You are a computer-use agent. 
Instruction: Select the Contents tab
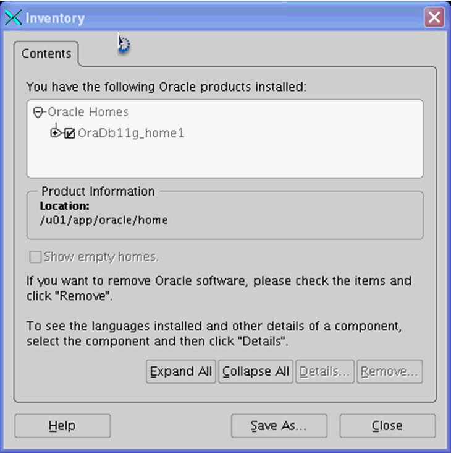(46, 54)
